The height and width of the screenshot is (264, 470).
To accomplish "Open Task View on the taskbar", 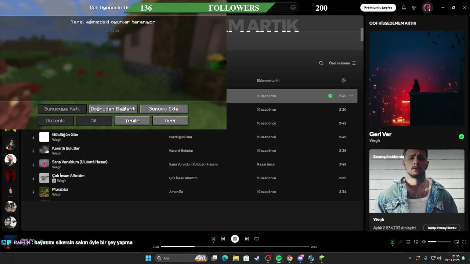I will click(x=214, y=258).
